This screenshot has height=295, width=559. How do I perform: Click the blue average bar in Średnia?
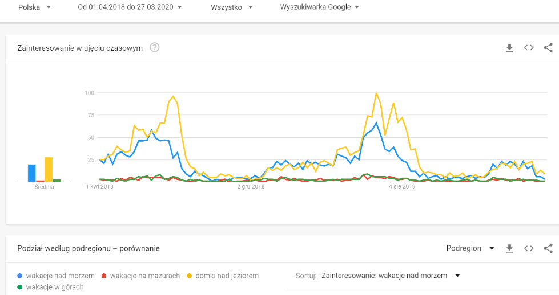[32, 173]
